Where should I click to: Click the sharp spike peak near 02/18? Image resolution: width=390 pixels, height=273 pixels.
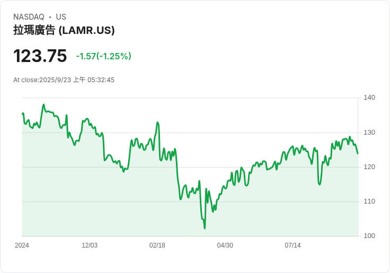click(157, 122)
